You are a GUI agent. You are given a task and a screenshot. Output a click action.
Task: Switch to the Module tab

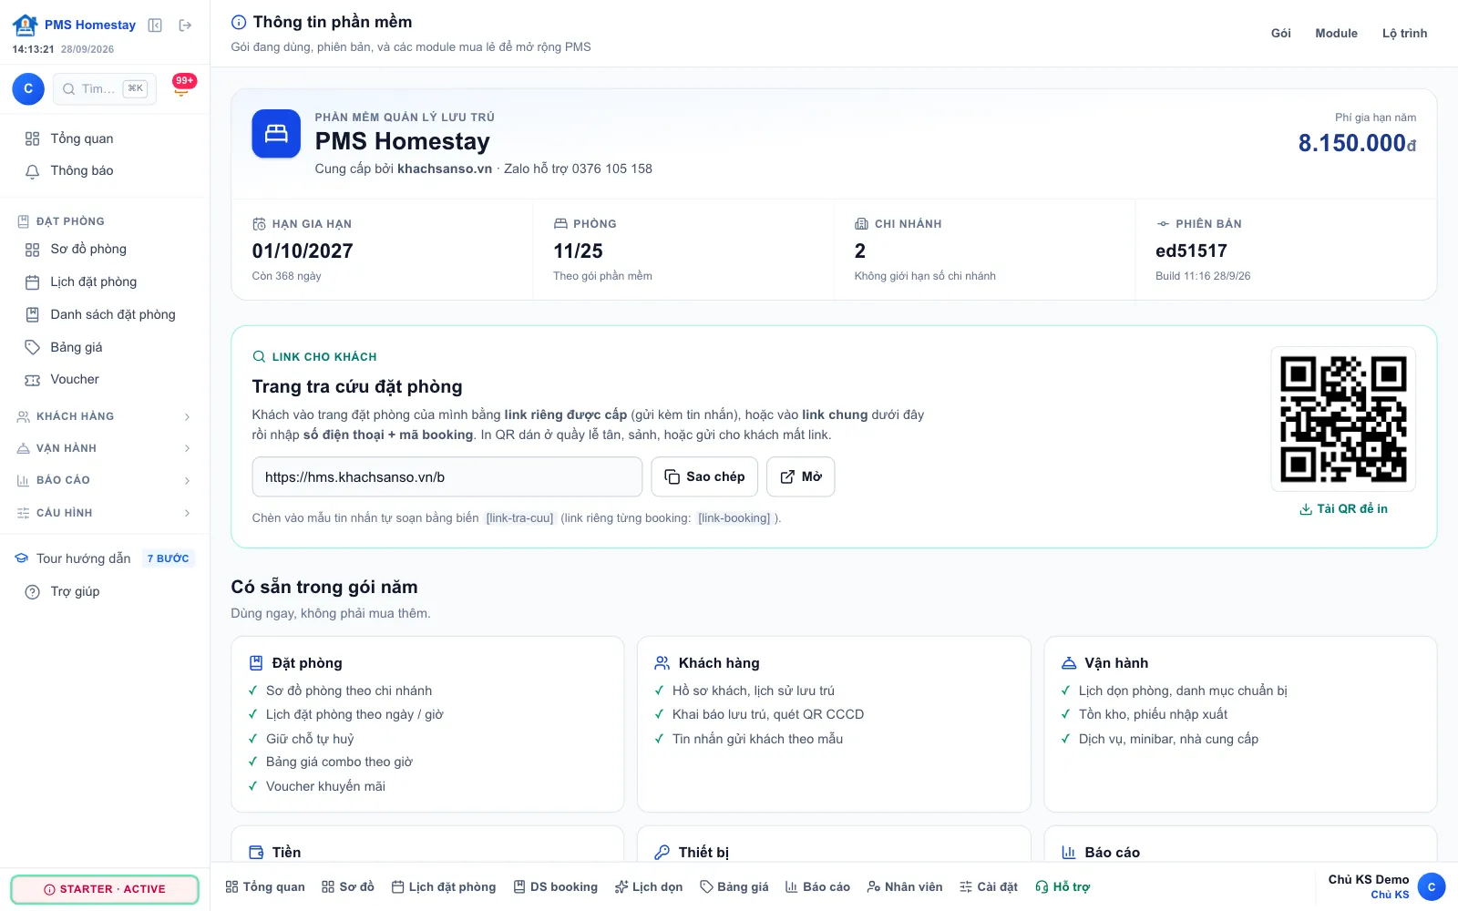[1336, 33]
